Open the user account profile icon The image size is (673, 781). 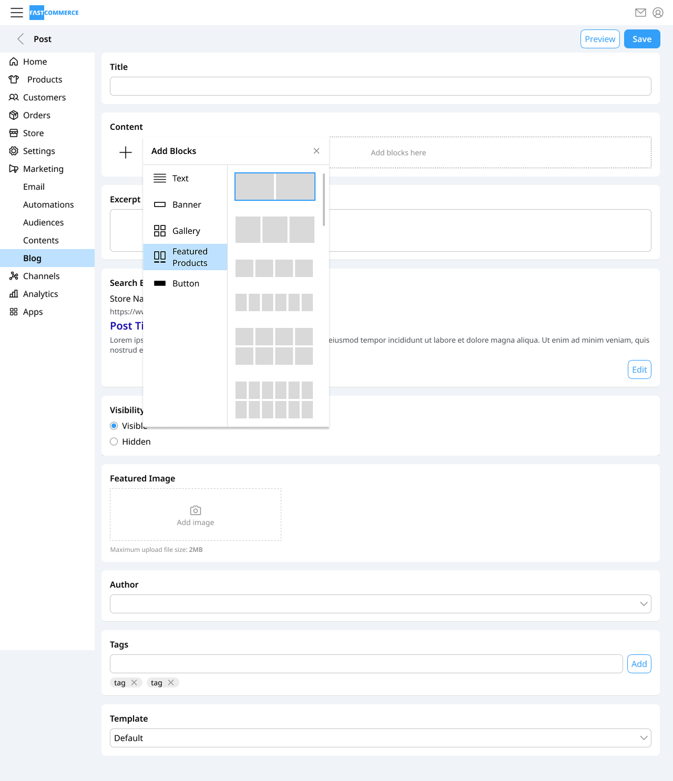(658, 13)
